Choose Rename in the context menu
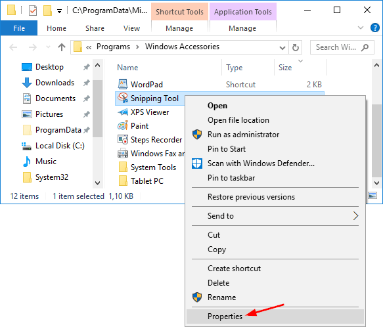This screenshot has width=383, height=327. point(275,297)
